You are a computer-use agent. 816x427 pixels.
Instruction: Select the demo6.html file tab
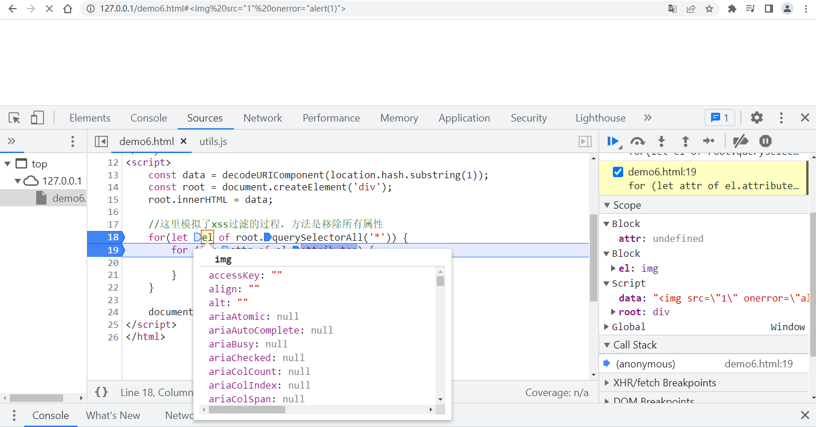click(x=146, y=141)
